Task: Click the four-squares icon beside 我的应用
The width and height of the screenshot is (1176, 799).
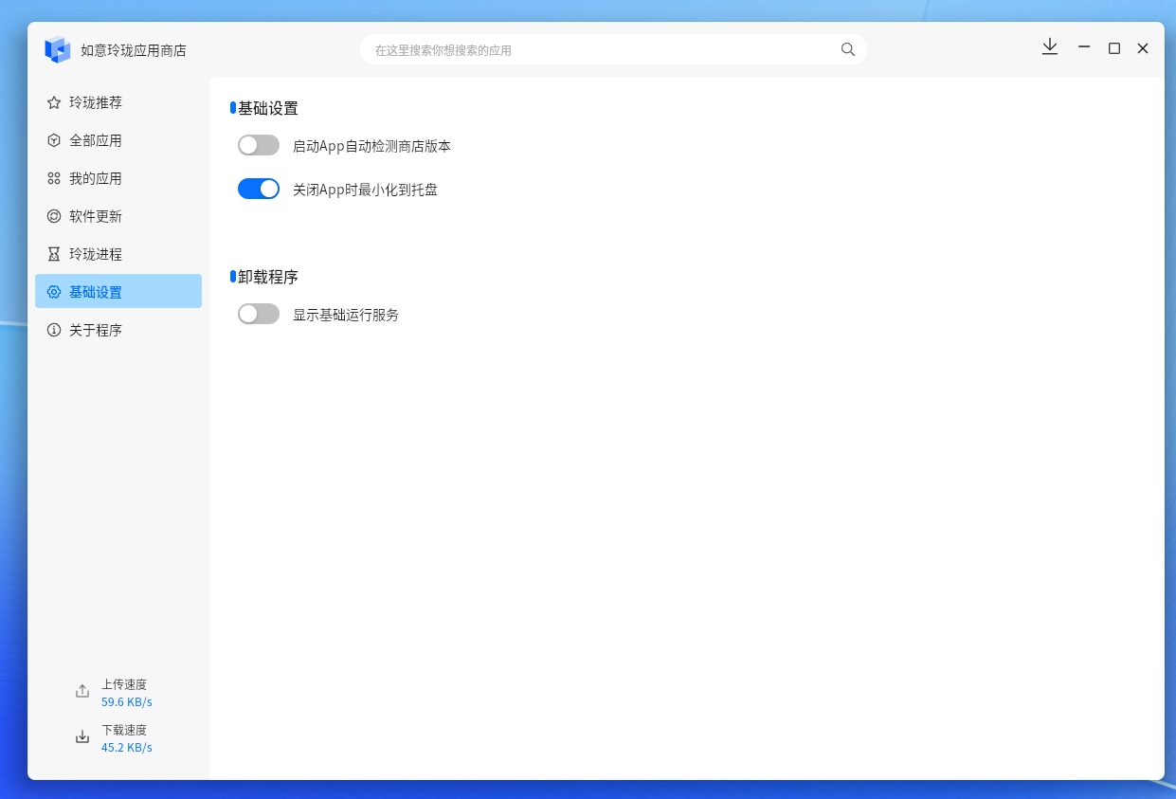Action: click(54, 178)
